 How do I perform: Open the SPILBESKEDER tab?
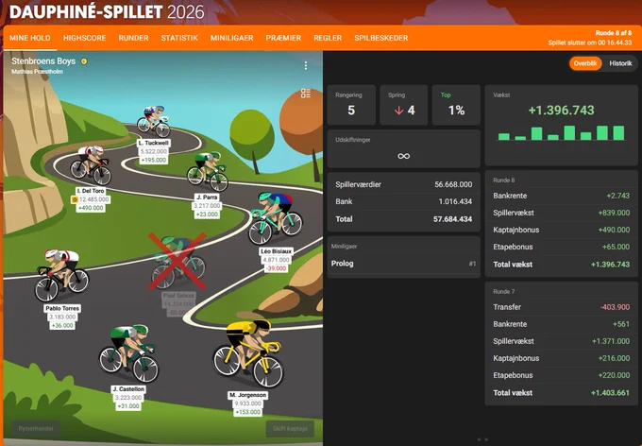pos(381,38)
